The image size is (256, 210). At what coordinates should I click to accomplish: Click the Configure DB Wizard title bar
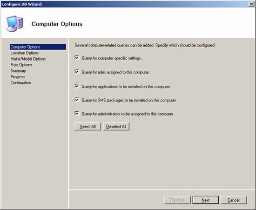point(124,4)
